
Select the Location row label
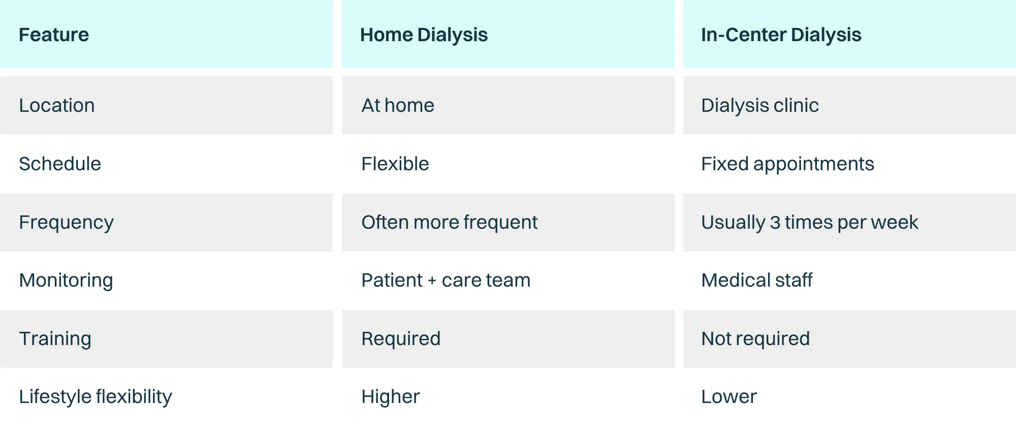(x=57, y=105)
